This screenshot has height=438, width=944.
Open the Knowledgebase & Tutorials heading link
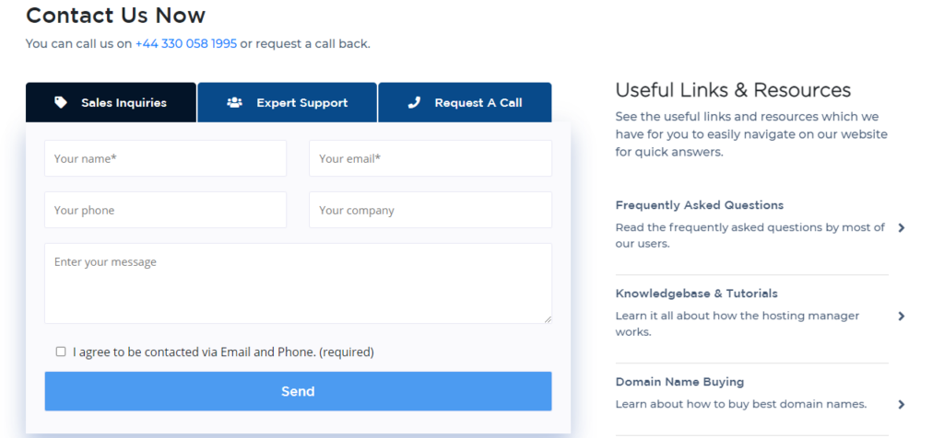pyautogui.click(x=697, y=294)
